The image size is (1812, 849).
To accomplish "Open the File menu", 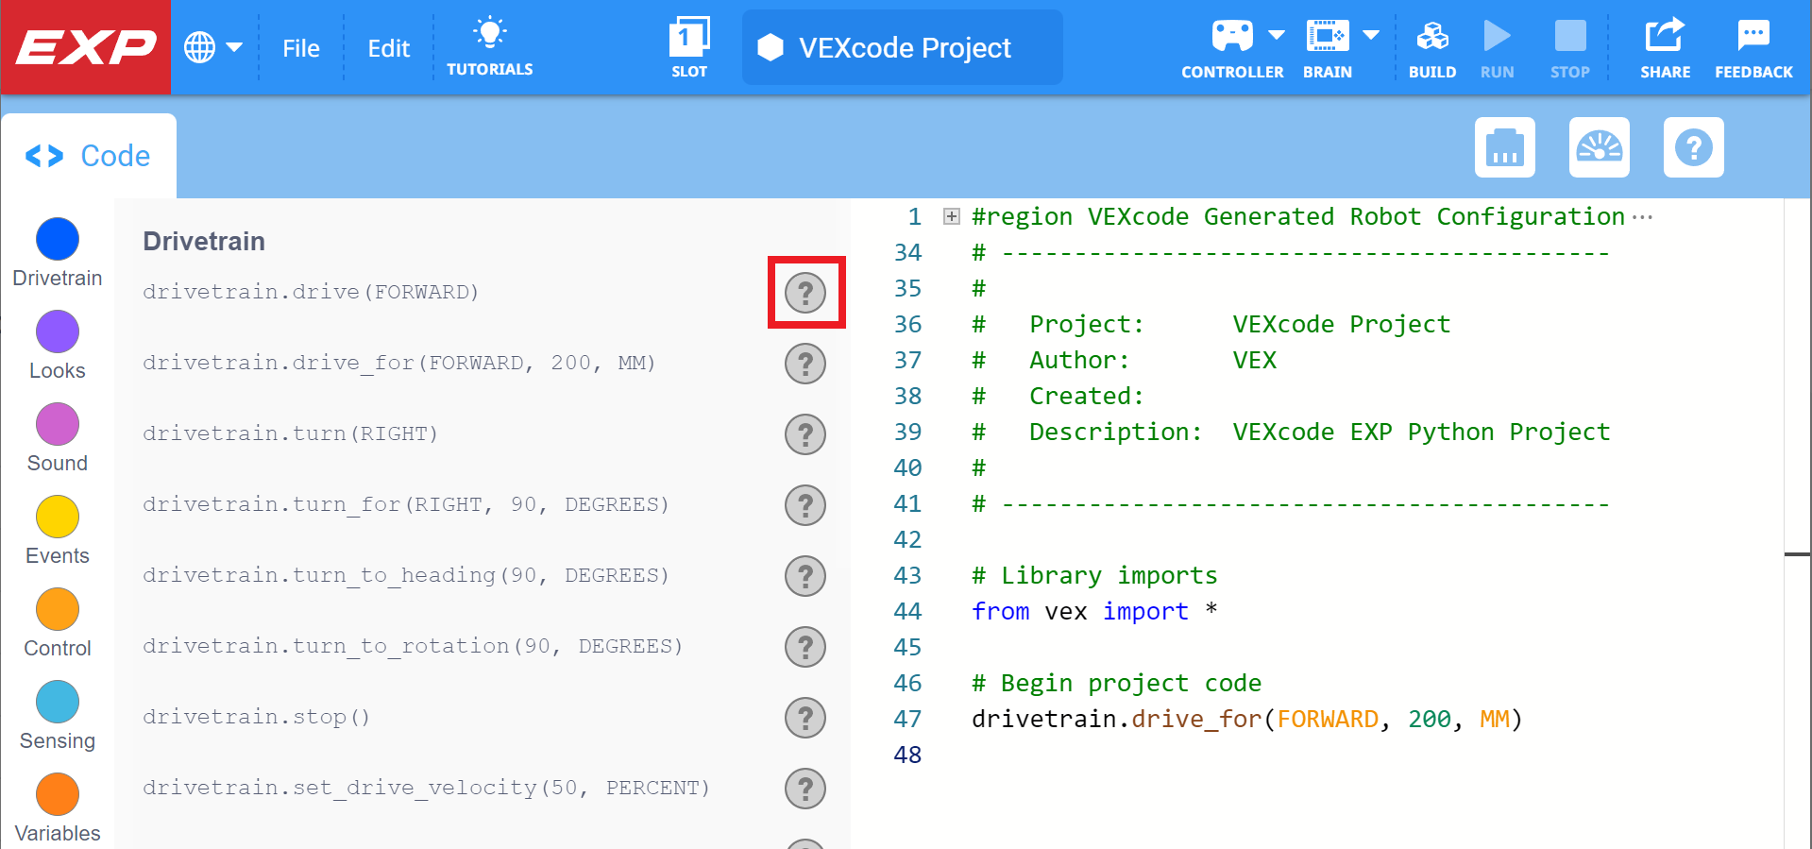I will click(300, 48).
